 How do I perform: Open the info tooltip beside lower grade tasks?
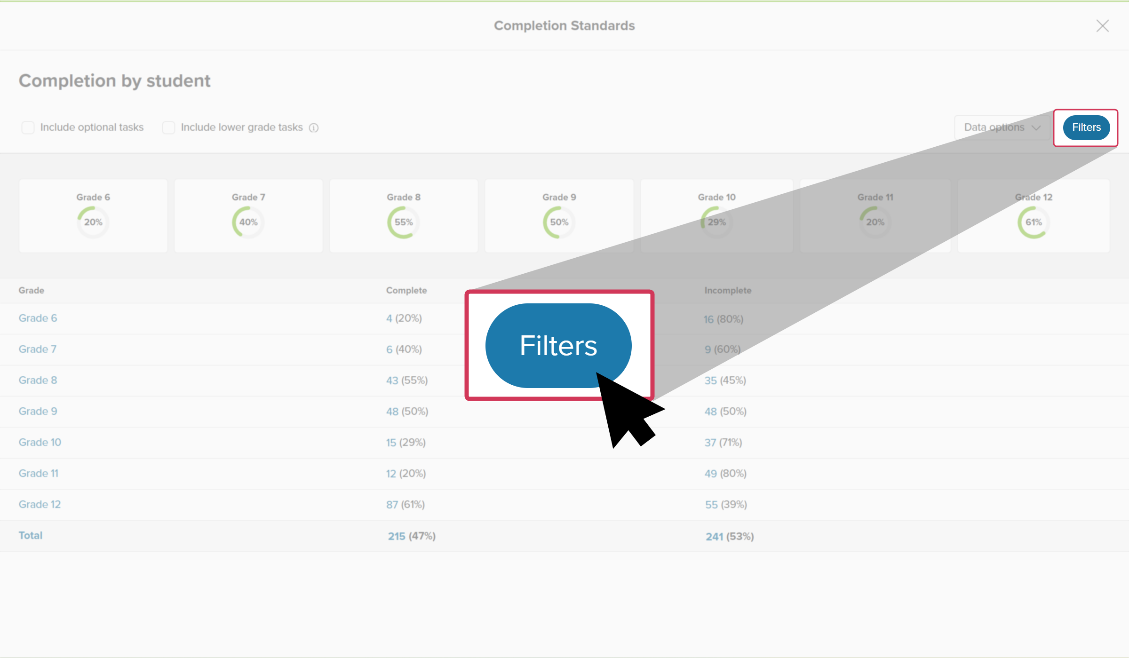[x=314, y=127]
